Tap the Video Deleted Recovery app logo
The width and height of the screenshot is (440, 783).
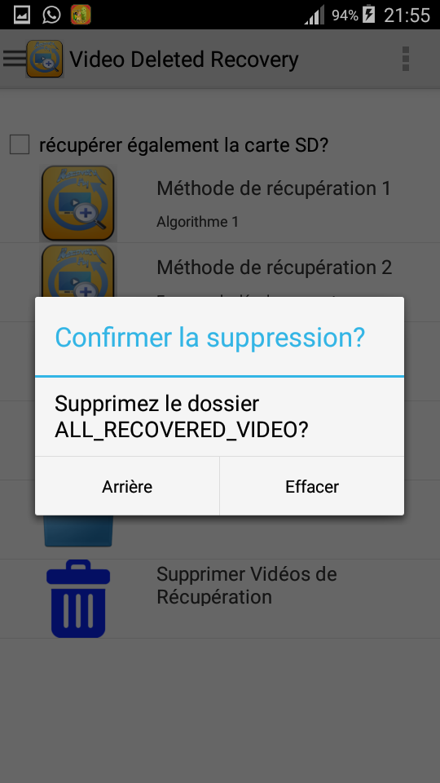[45, 59]
